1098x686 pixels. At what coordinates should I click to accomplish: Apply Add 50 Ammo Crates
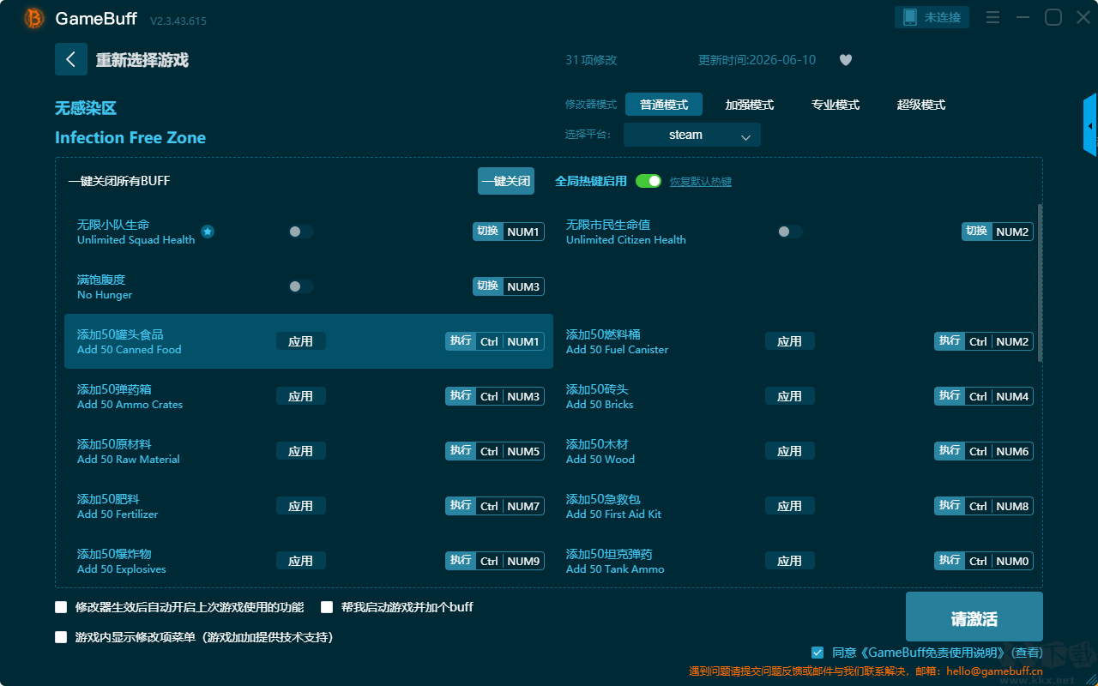pos(301,396)
